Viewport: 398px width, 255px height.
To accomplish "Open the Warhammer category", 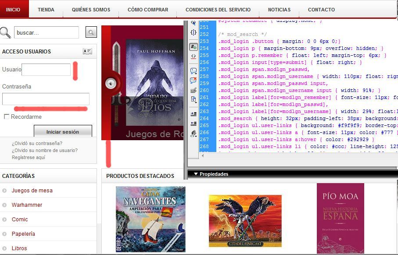I will click(x=27, y=205).
